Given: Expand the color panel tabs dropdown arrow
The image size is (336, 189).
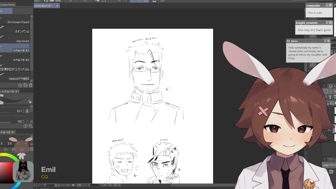Looking at the screenshot, I should coord(31,149).
